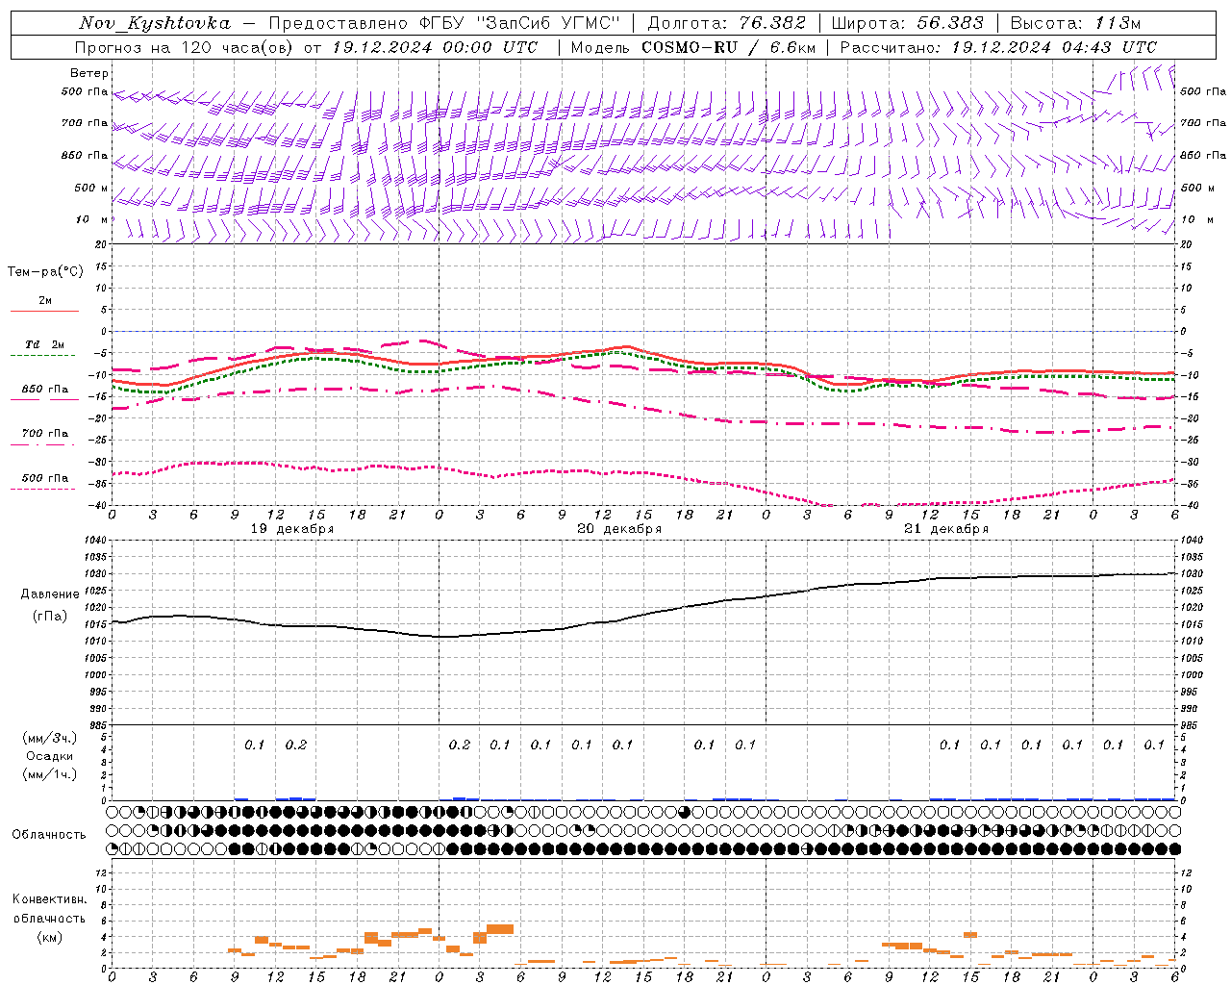The image size is (1231, 985).
Task: Click the '(гПа)' unit under Давление
Action: tap(50, 617)
